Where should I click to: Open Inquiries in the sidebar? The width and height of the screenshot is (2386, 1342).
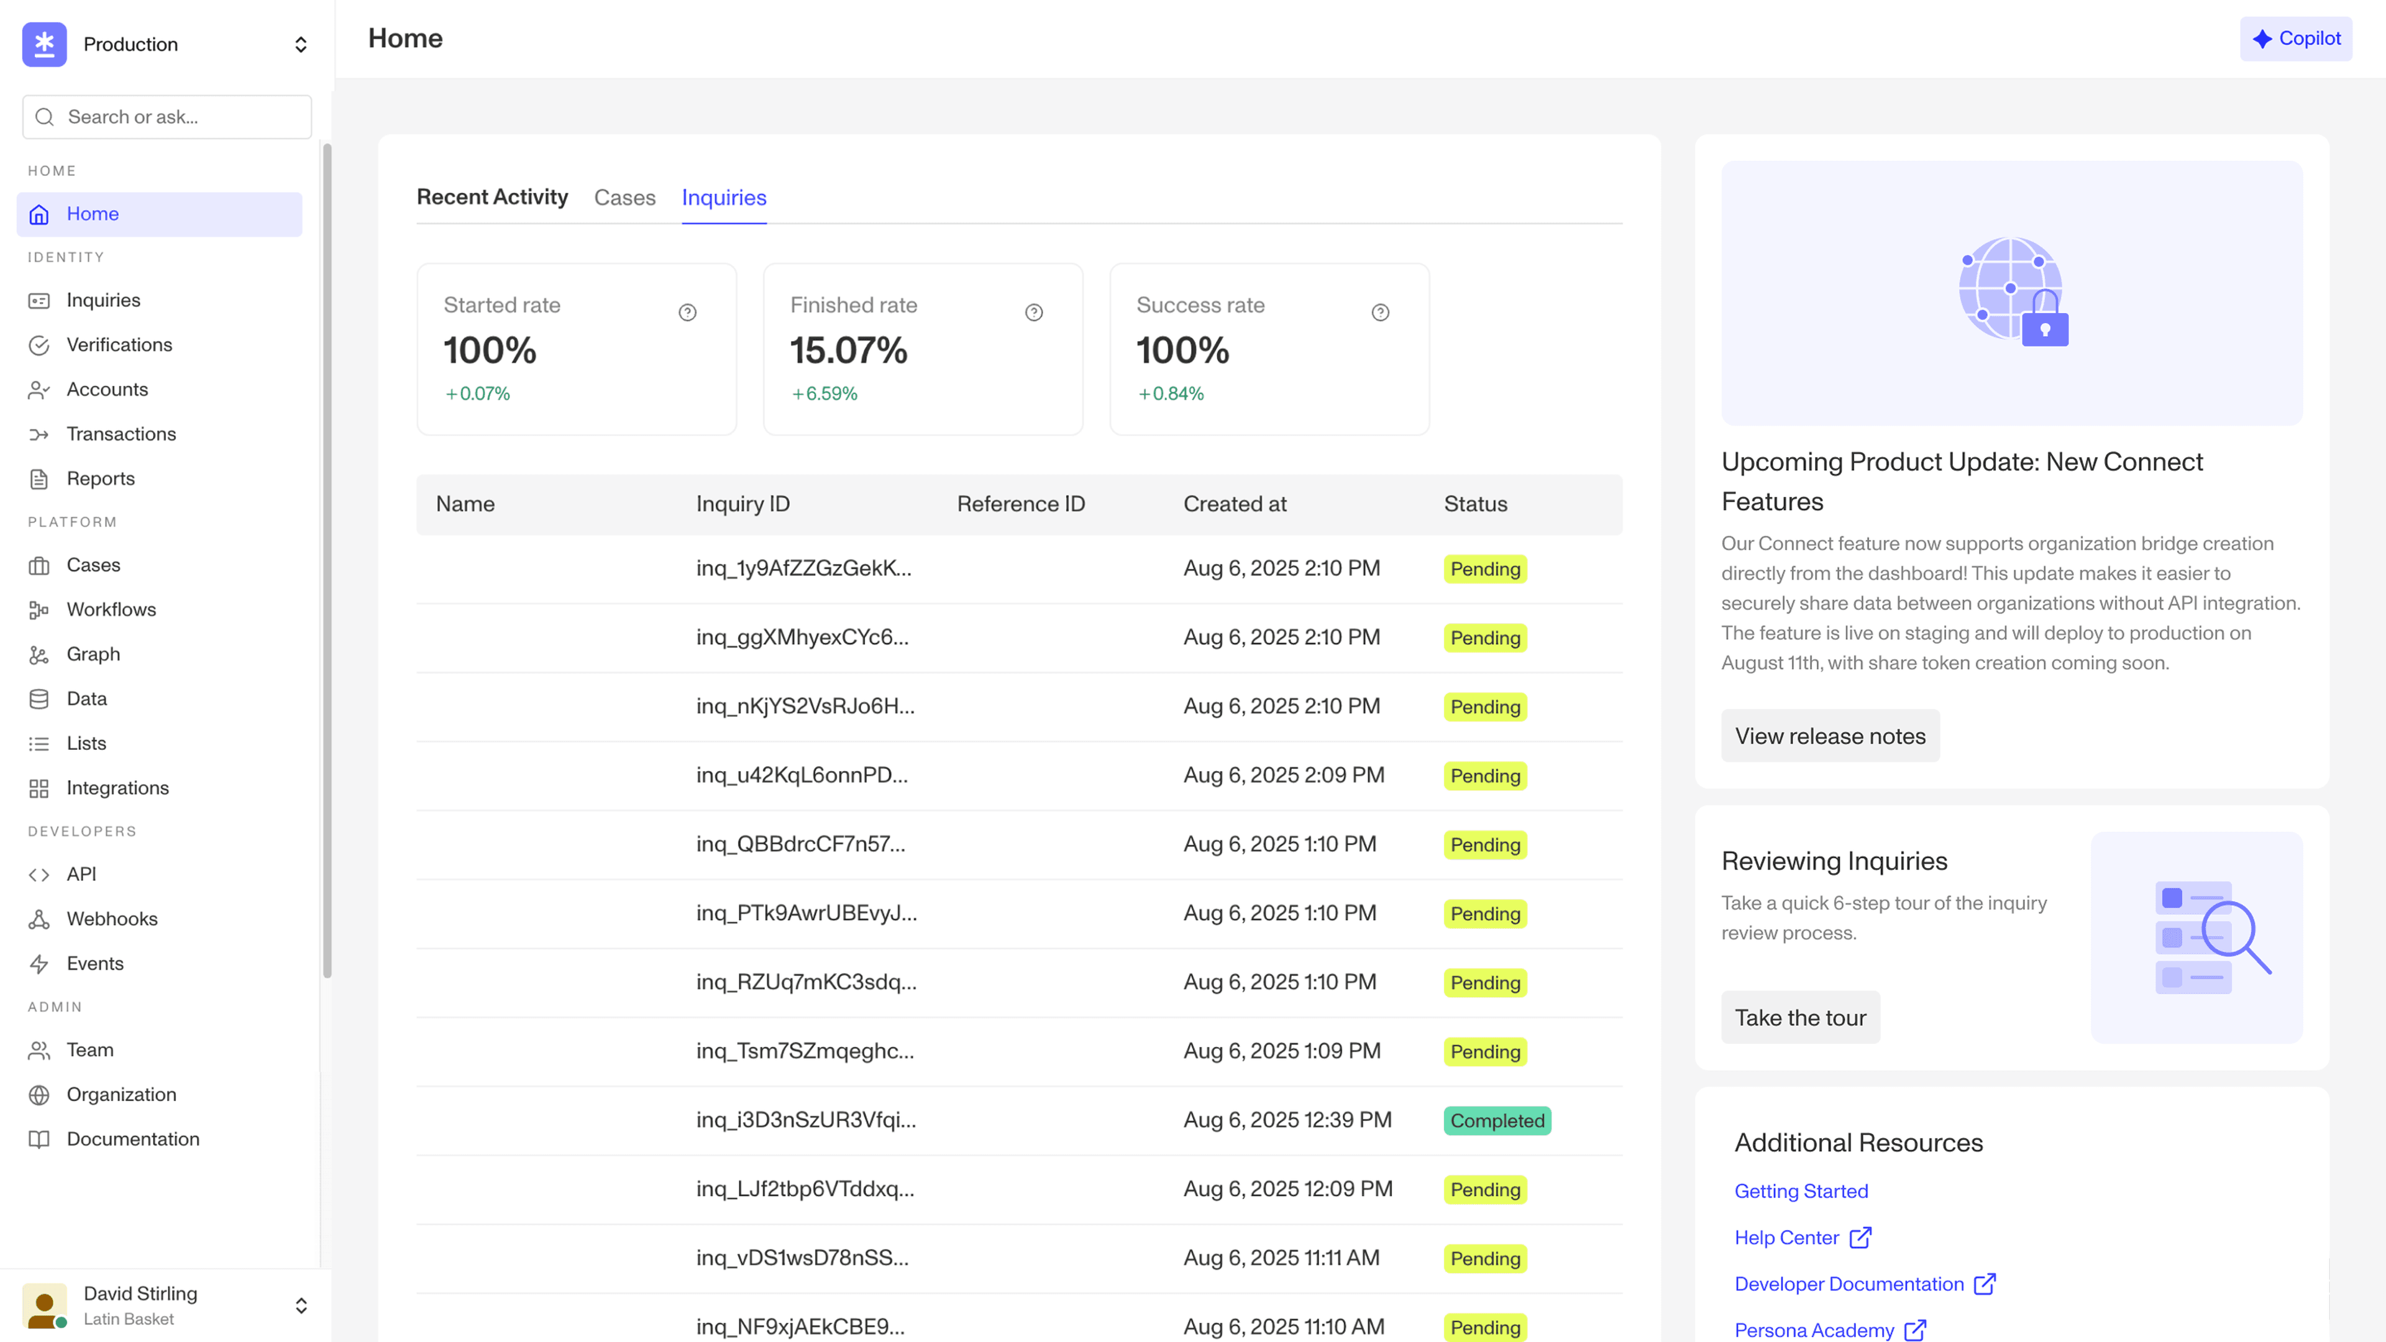click(159, 300)
